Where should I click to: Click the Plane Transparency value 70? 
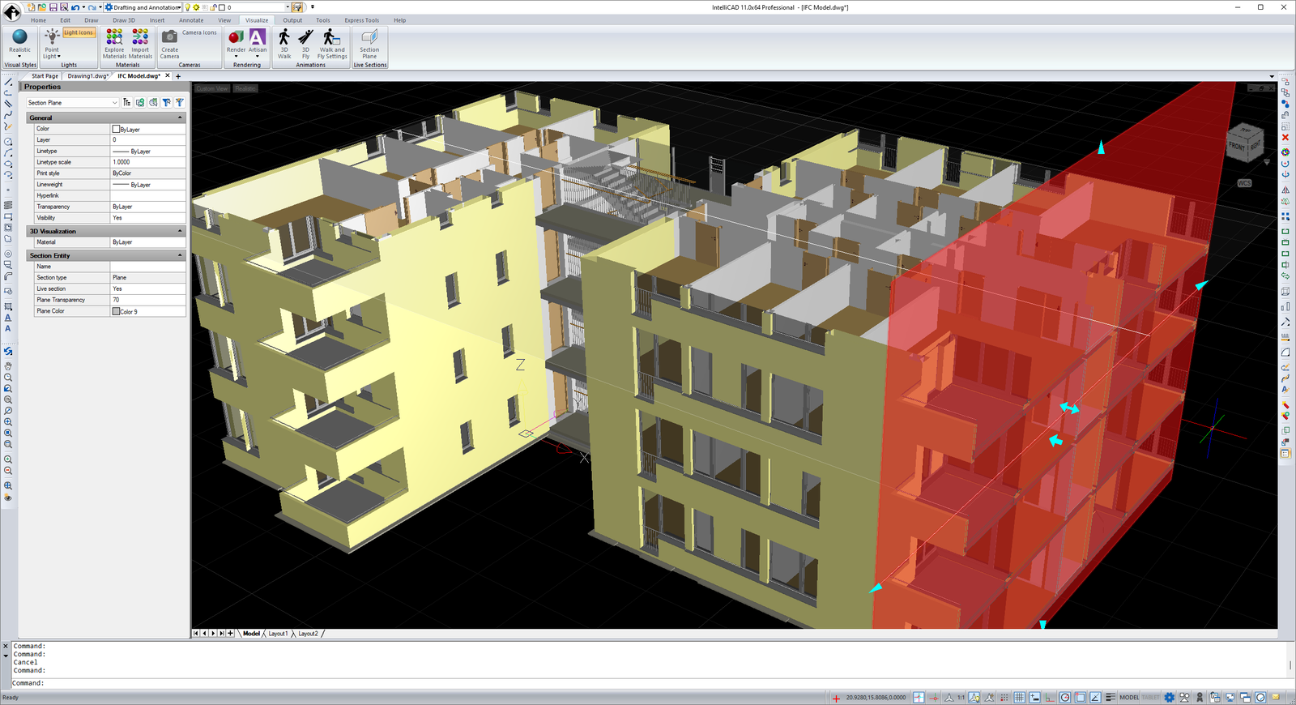(x=148, y=300)
